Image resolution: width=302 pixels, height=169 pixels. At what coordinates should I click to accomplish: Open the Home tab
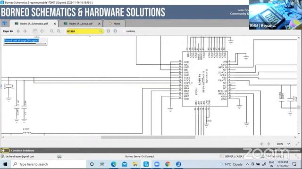coord(114,23)
